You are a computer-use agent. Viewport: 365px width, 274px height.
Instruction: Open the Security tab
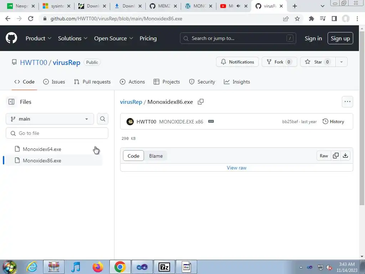[x=202, y=82]
